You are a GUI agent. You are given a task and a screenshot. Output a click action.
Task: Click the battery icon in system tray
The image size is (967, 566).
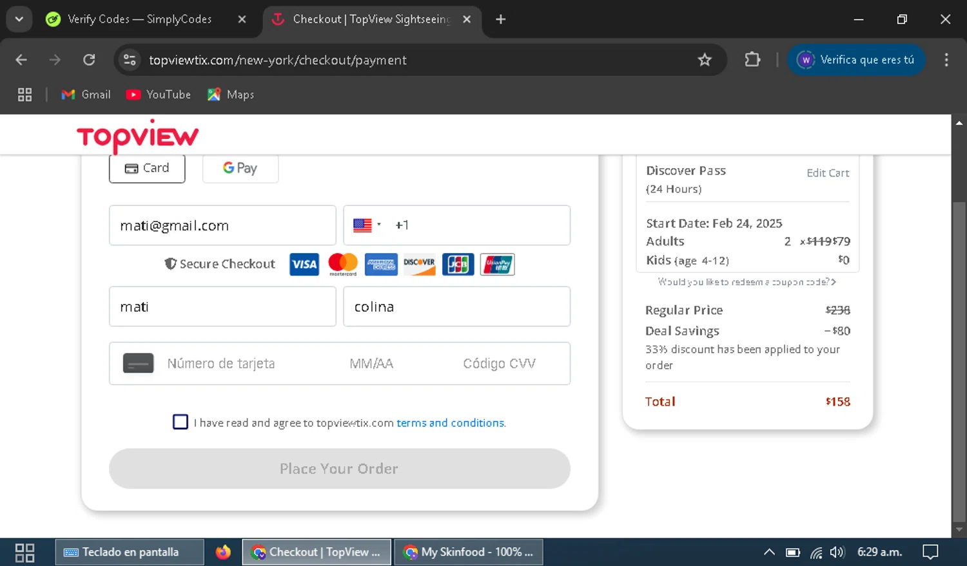[x=793, y=552]
